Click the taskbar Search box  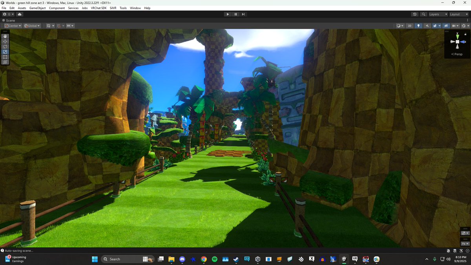click(x=128, y=259)
